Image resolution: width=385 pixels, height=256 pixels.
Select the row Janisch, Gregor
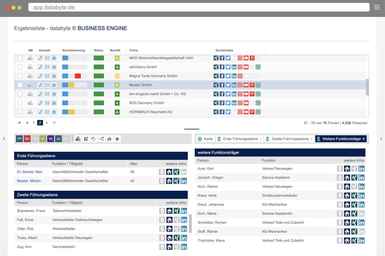click(280, 178)
